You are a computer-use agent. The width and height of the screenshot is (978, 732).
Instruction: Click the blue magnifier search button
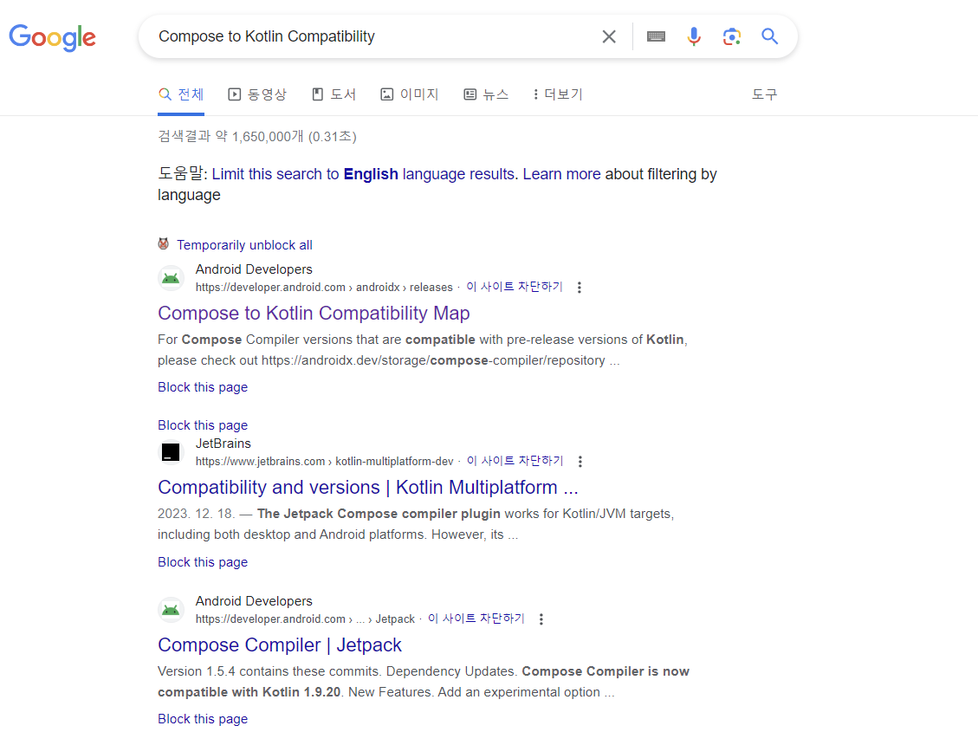[770, 36]
